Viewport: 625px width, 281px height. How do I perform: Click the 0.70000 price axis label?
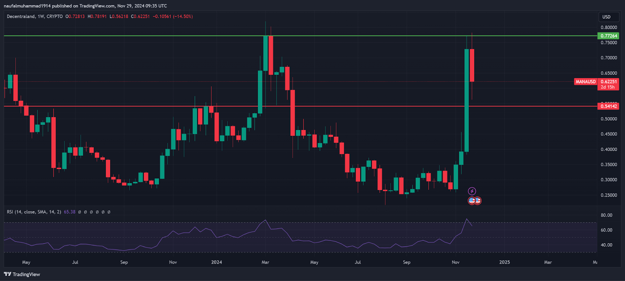click(609, 58)
